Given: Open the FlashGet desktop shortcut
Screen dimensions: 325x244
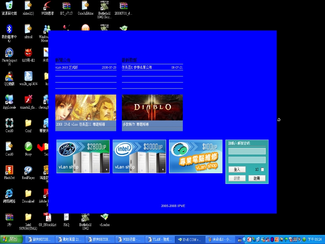Looking at the screenshot, I should [x=9, y=170].
